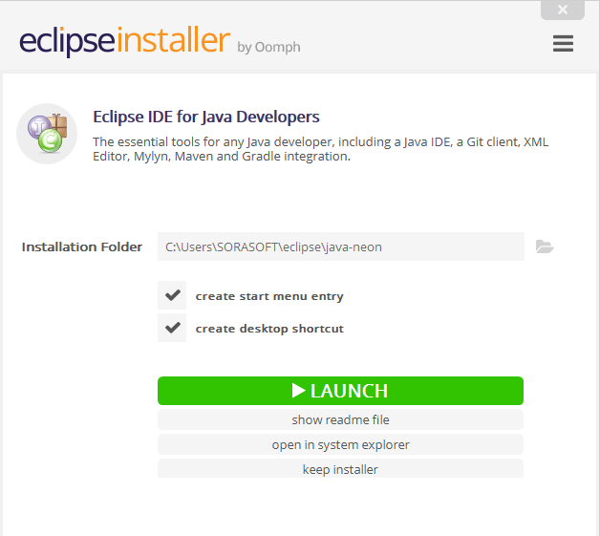Open the hamburger menu

pyautogui.click(x=563, y=43)
